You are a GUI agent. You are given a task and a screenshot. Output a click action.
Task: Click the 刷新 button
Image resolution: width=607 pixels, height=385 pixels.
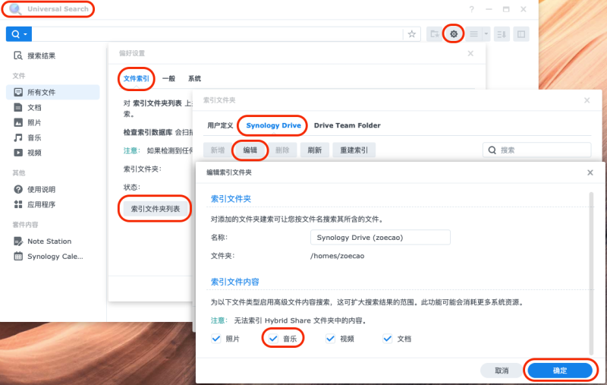tap(314, 150)
